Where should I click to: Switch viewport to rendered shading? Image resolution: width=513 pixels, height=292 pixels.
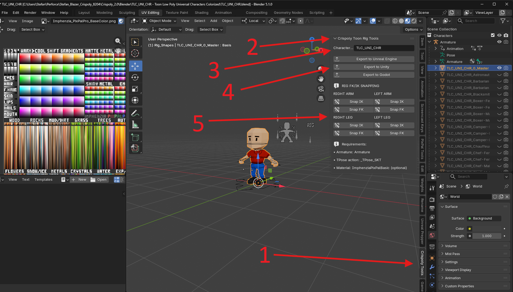click(414, 21)
